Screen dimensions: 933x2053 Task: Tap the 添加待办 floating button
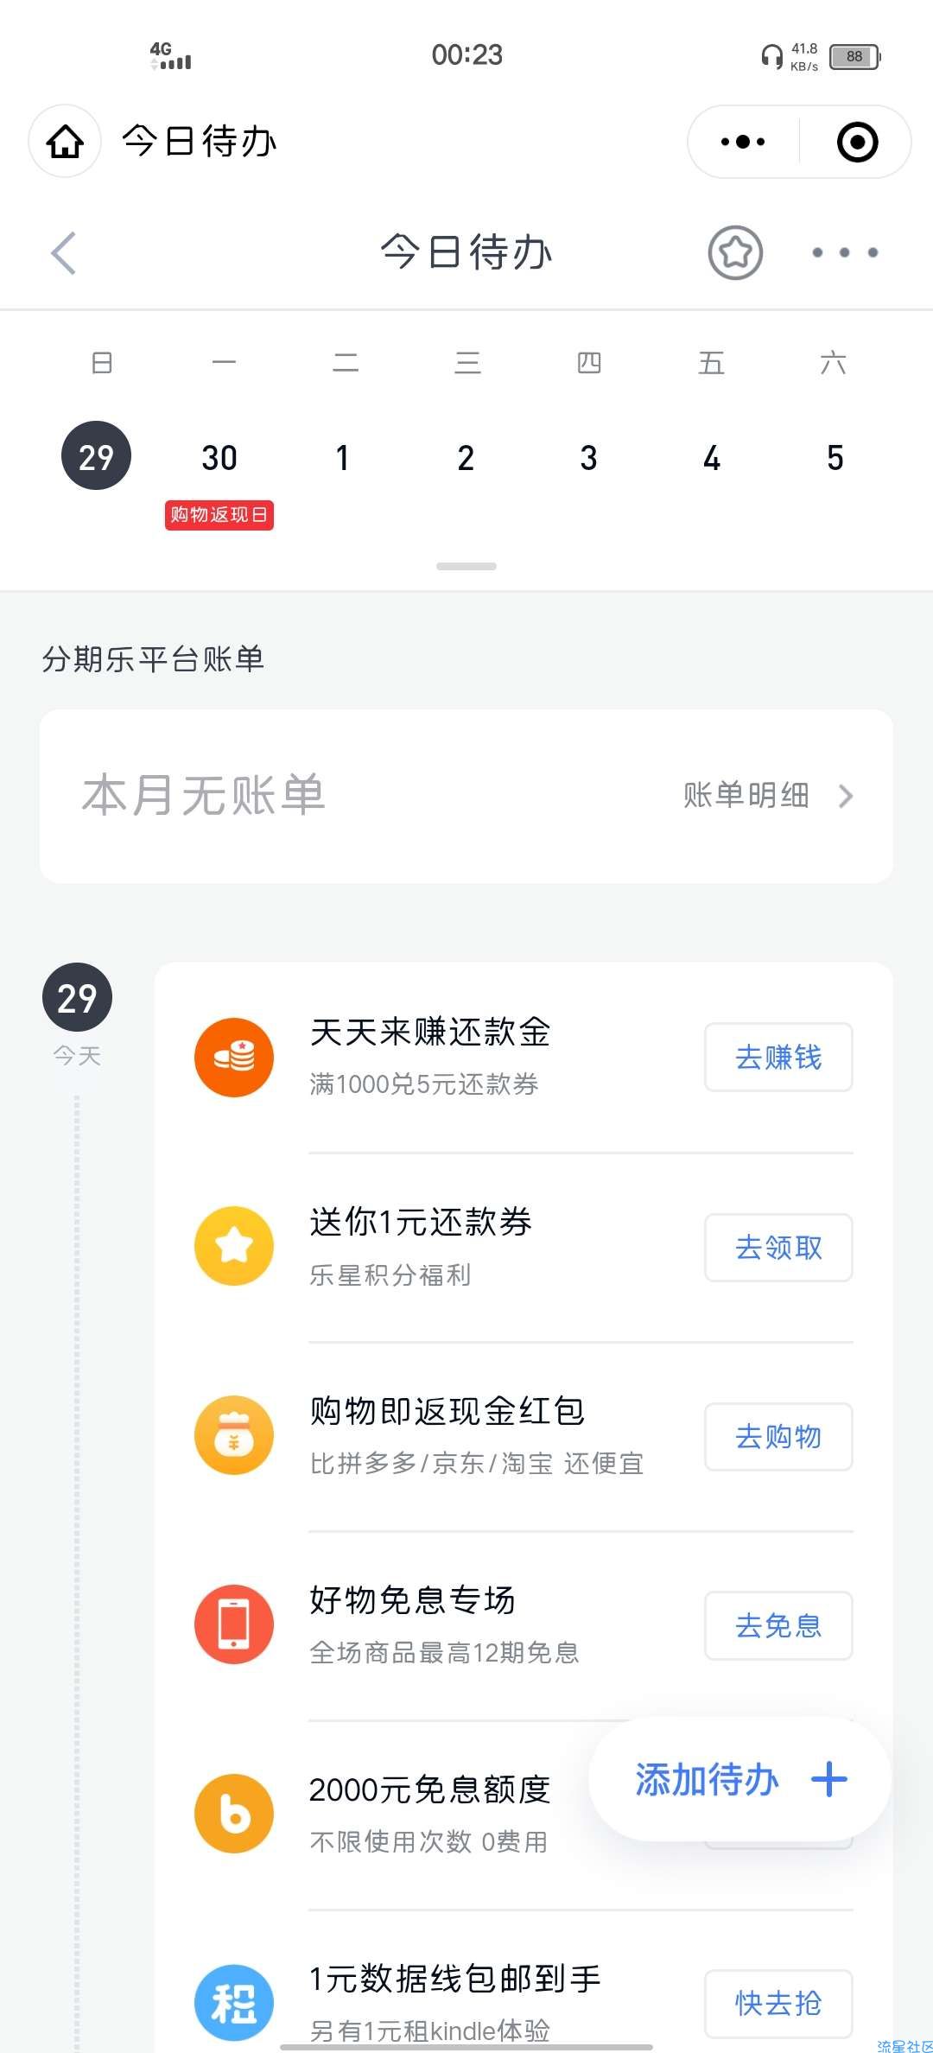tap(740, 1780)
